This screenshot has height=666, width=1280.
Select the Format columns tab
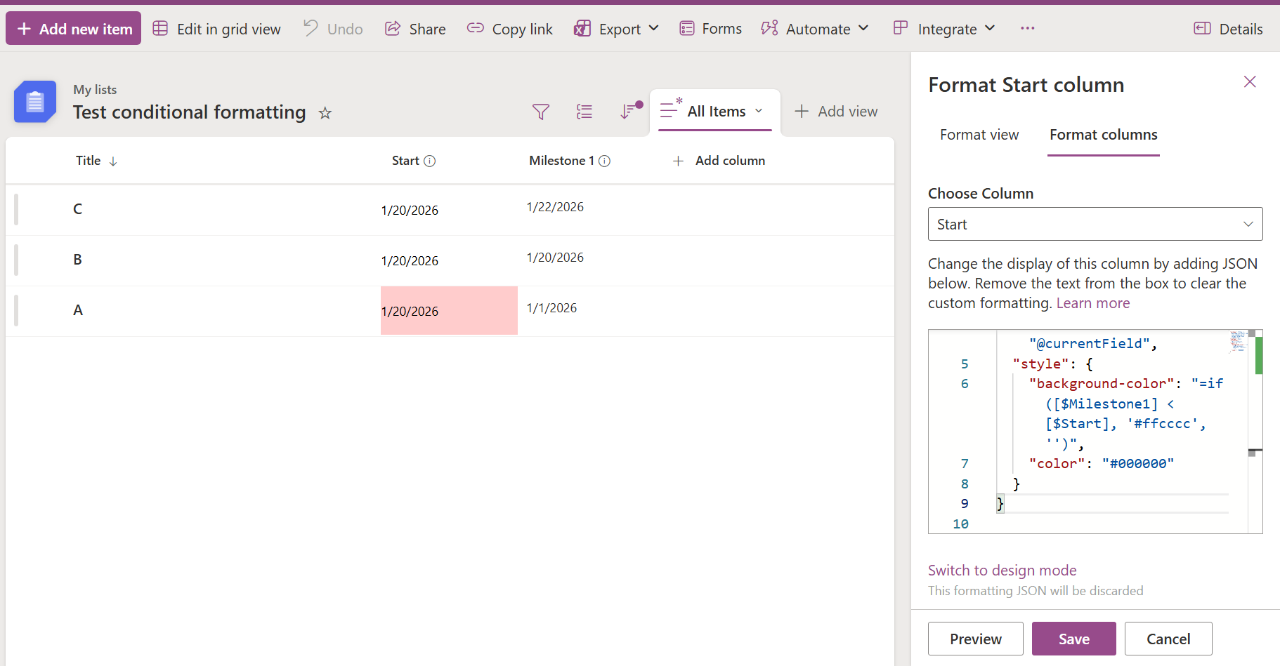[1104, 135]
